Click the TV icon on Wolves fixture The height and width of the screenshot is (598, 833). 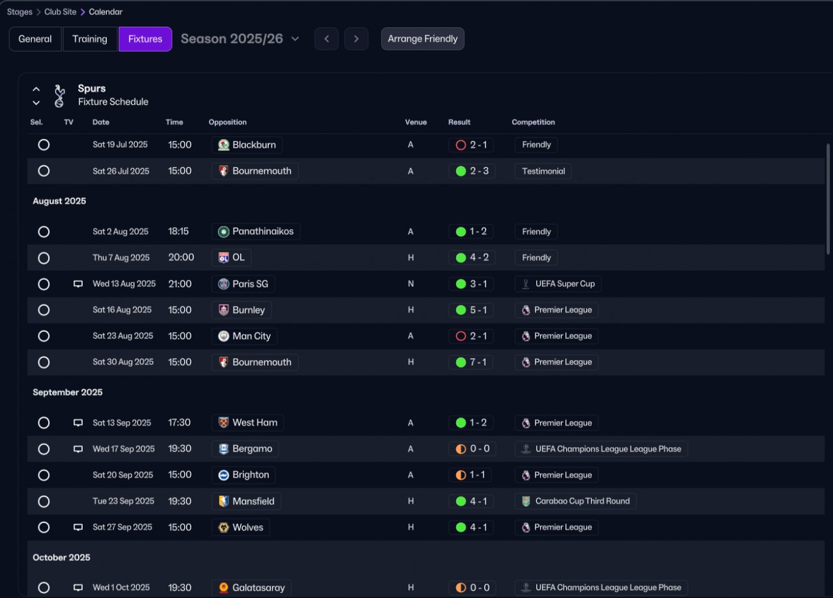78,527
